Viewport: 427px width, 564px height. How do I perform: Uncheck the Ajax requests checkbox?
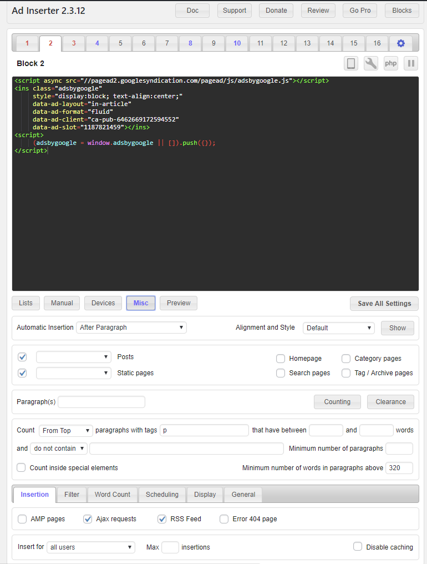tap(88, 519)
